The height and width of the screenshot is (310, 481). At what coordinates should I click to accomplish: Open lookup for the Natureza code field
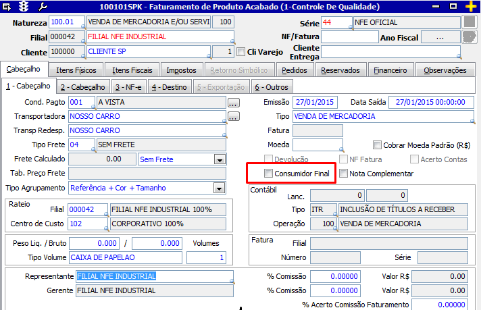point(83,26)
